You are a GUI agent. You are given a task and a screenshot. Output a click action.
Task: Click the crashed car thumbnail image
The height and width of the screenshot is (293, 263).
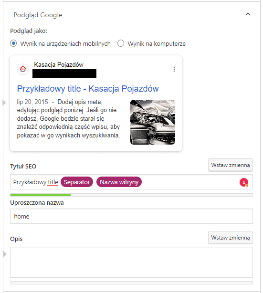[x=153, y=122]
